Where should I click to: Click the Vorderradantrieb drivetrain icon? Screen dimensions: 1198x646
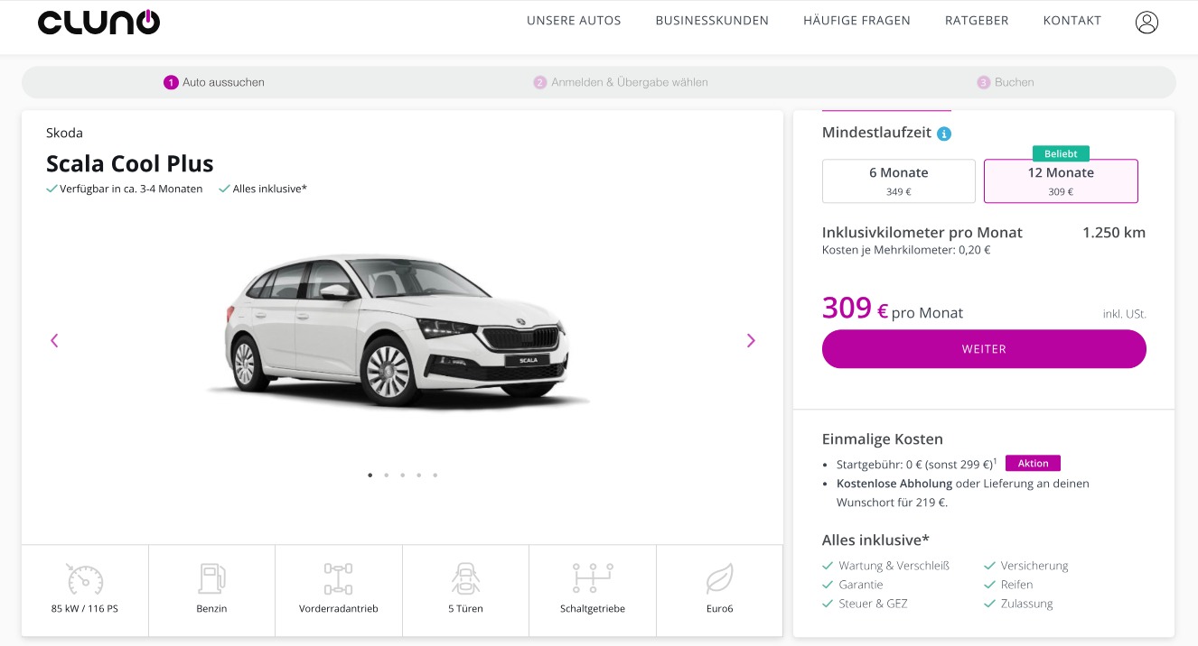click(339, 578)
